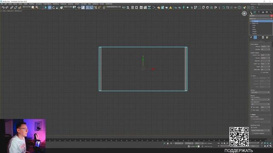Toggle the Smooth output checkbox

(x=252, y=127)
